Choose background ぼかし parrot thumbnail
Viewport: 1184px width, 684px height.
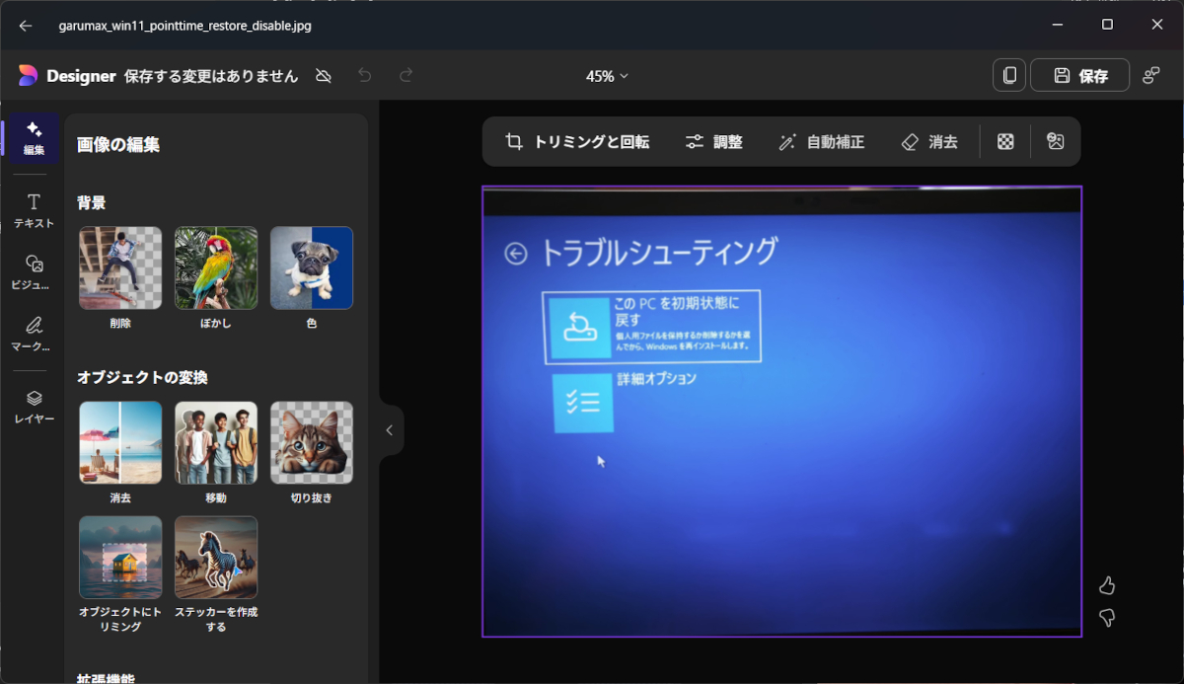(216, 268)
